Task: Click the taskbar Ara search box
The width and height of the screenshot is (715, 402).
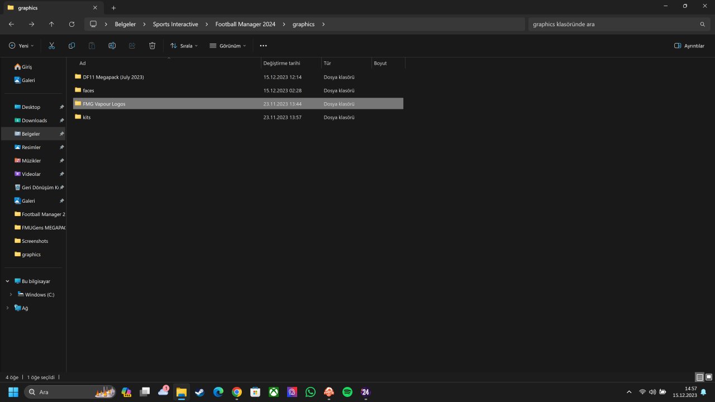Action: 70,392
